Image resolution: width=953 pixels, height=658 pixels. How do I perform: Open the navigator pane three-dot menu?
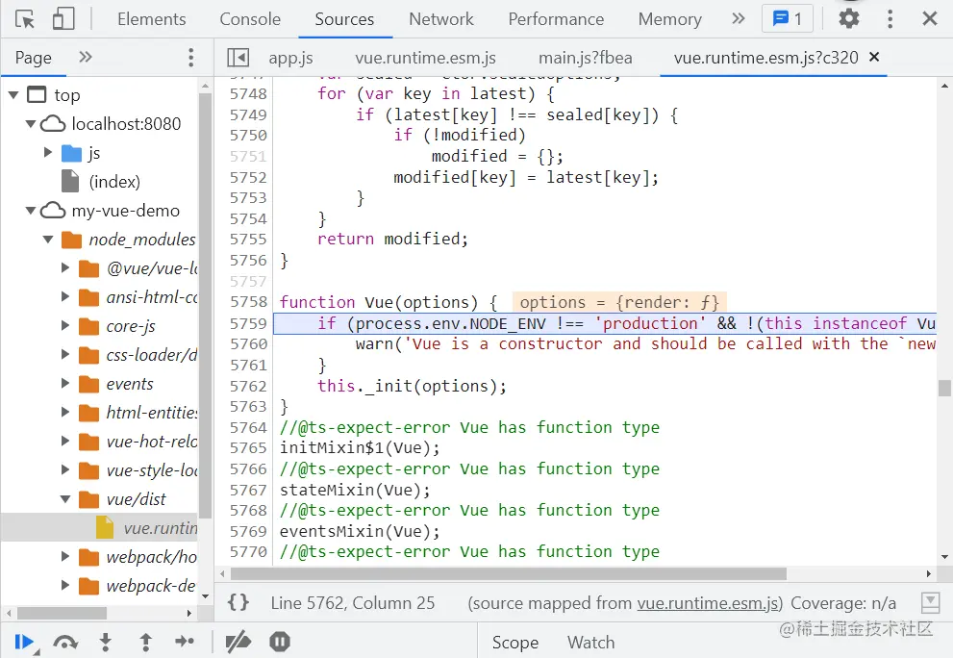coord(190,58)
